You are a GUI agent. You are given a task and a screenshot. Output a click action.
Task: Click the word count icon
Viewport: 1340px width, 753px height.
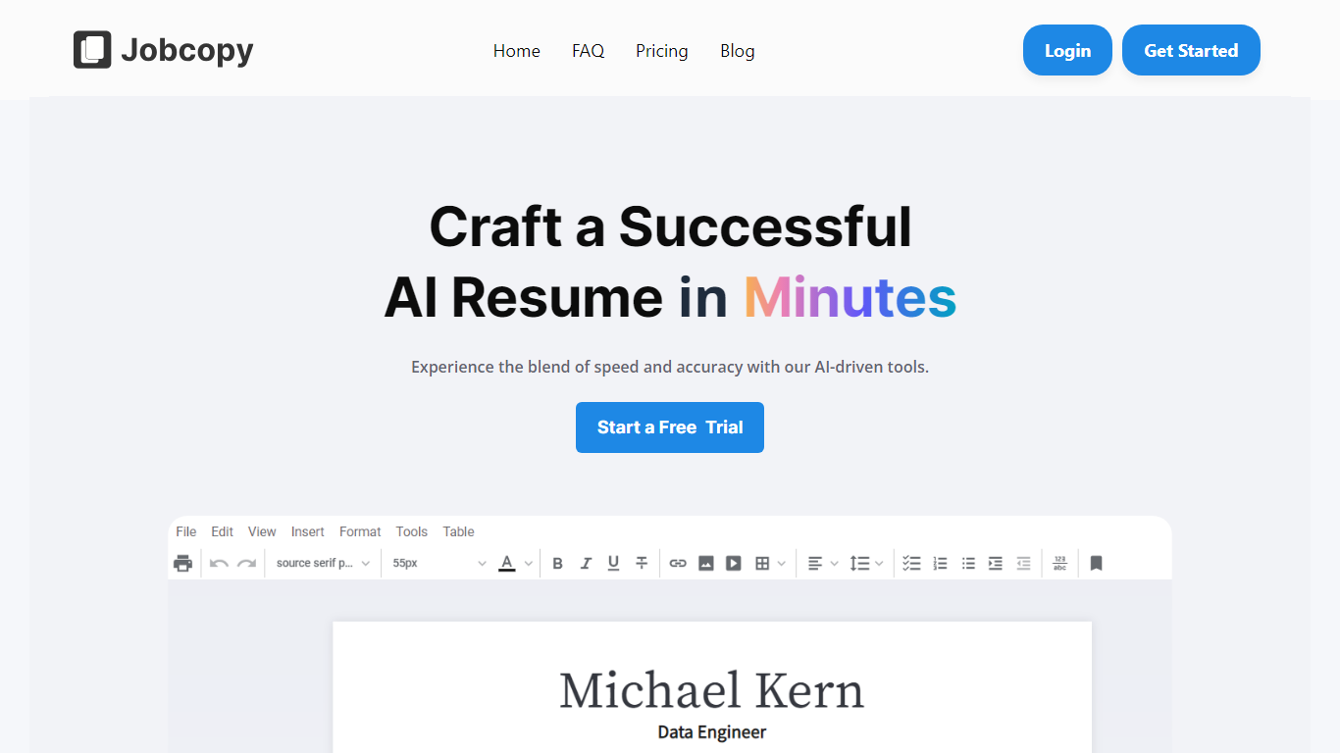point(1059,563)
